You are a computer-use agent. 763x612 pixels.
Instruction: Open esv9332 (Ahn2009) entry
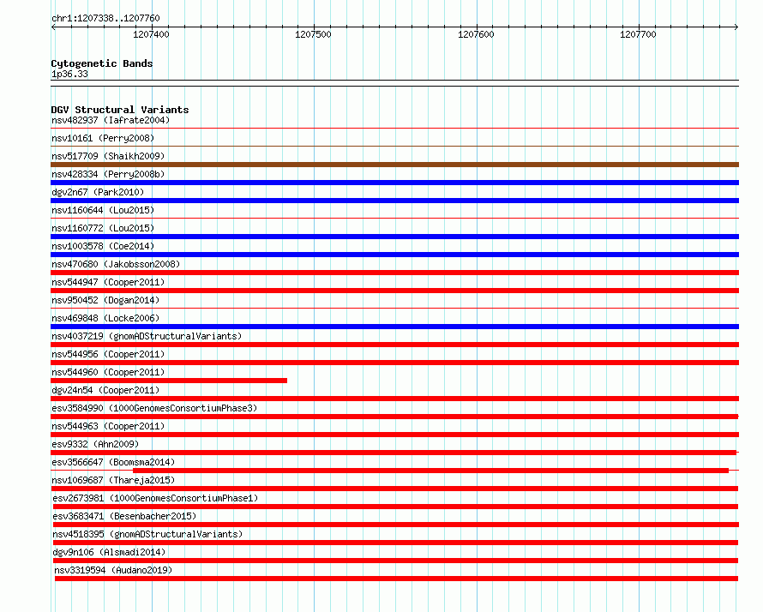click(x=95, y=444)
